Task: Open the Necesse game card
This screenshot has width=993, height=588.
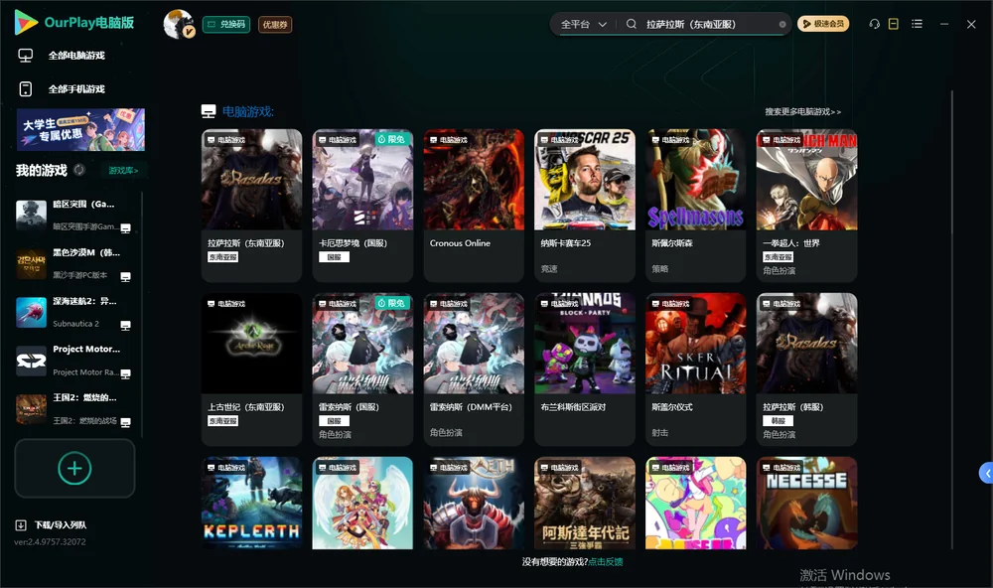Action: pyautogui.click(x=806, y=504)
